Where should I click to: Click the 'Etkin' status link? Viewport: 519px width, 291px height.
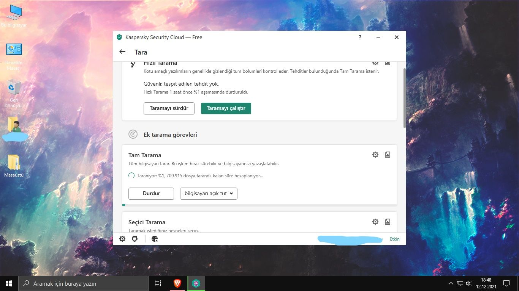coord(395,239)
